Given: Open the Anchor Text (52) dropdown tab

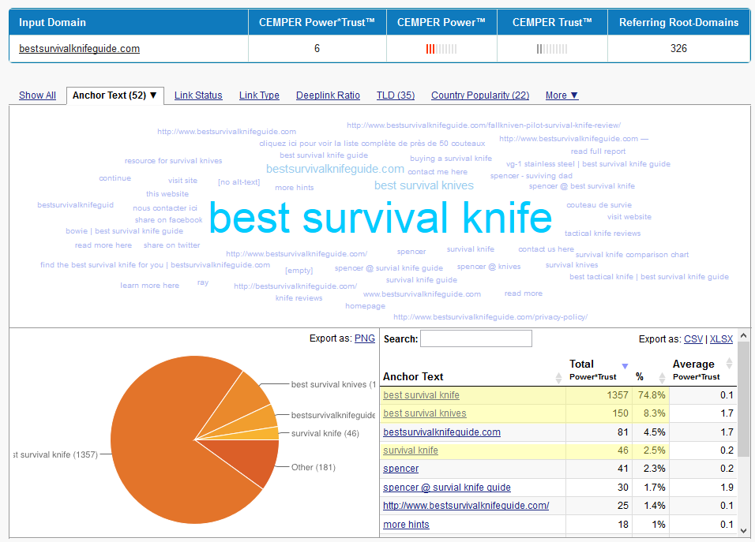Looking at the screenshot, I should coord(115,95).
